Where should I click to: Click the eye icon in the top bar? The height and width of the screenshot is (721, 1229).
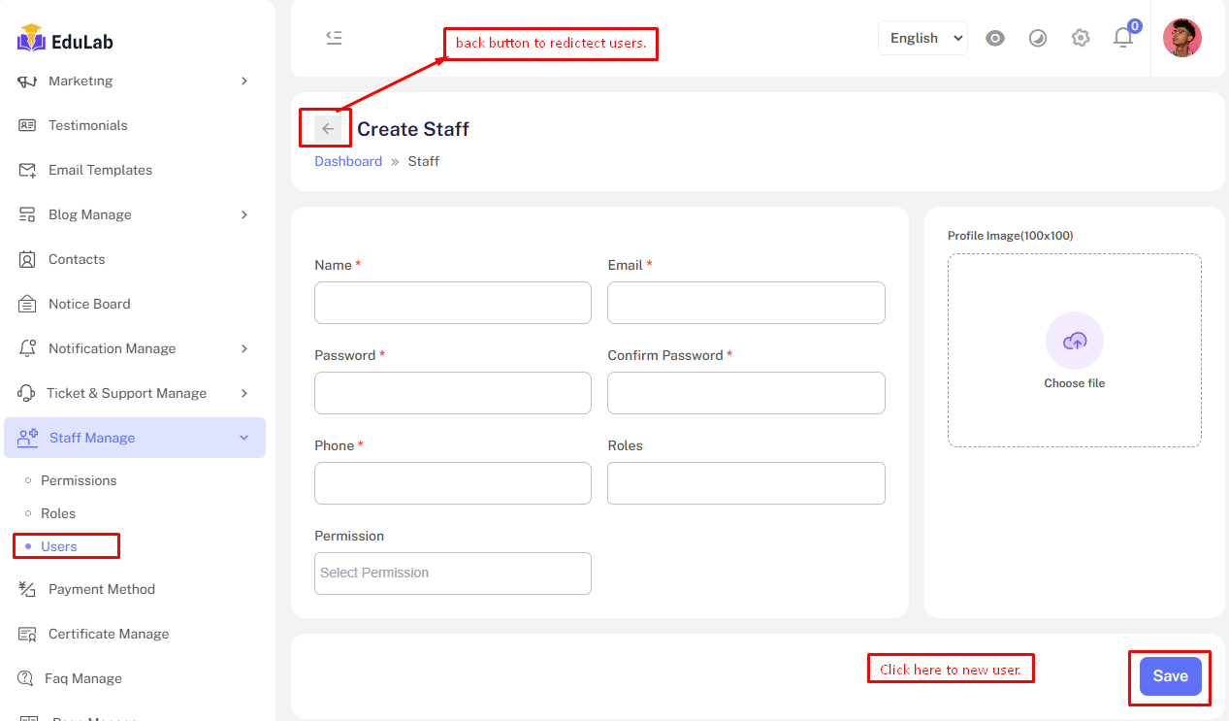click(994, 38)
